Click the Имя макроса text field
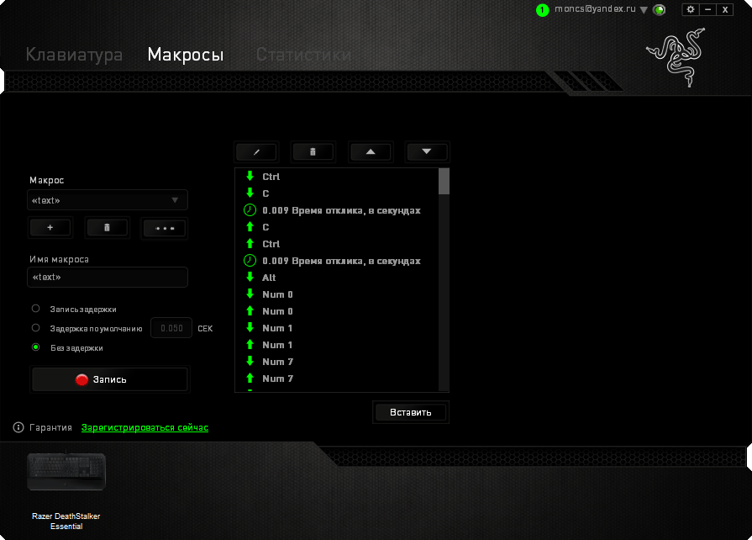 (107, 277)
